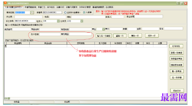Click 金额 grid column header

(160, 43)
